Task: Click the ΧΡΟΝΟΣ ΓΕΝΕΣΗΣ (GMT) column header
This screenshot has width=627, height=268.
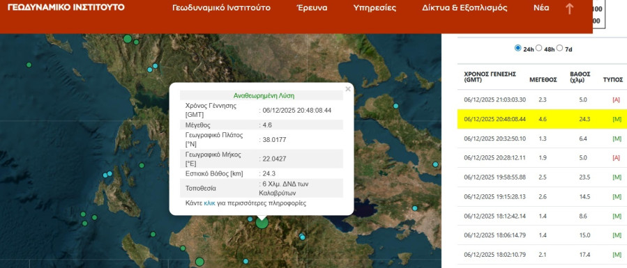Action: (x=490, y=77)
